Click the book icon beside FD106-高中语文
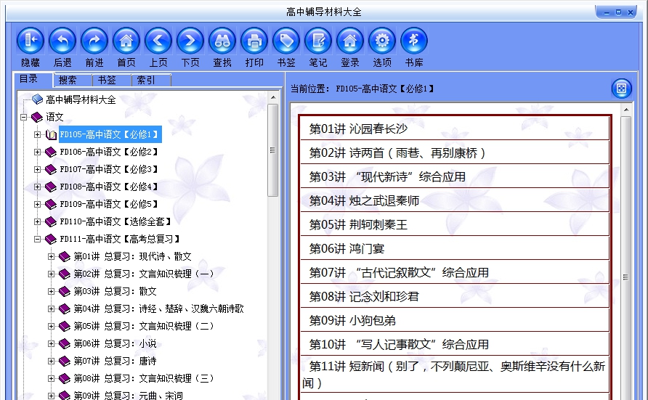648x400 pixels. pos(50,152)
